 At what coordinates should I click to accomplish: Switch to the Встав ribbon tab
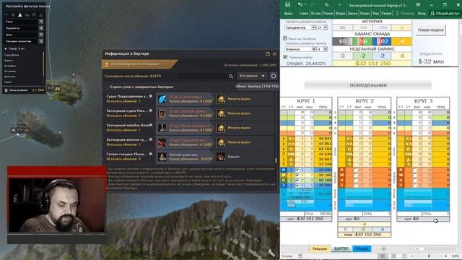pyautogui.click(x=315, y=14)
